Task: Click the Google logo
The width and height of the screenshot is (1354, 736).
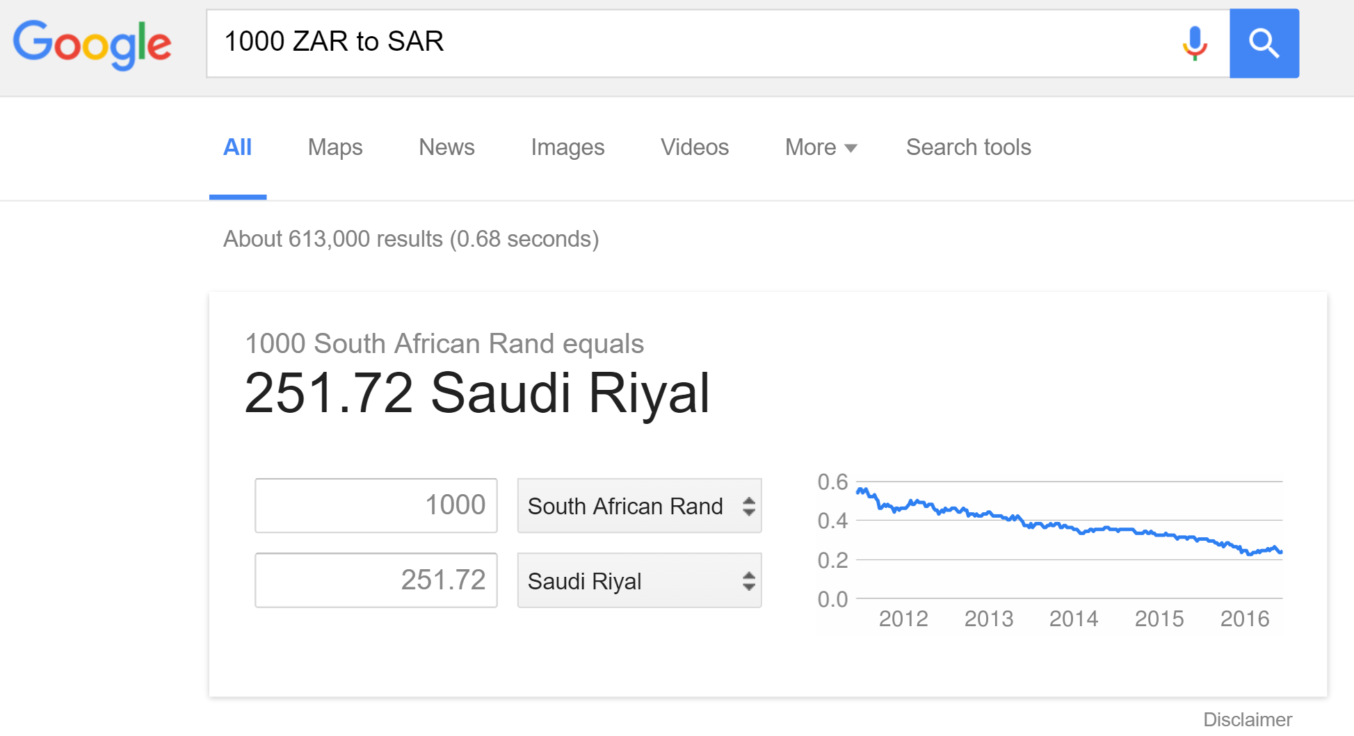Action: pyautogui.click(x=92, y=44)
